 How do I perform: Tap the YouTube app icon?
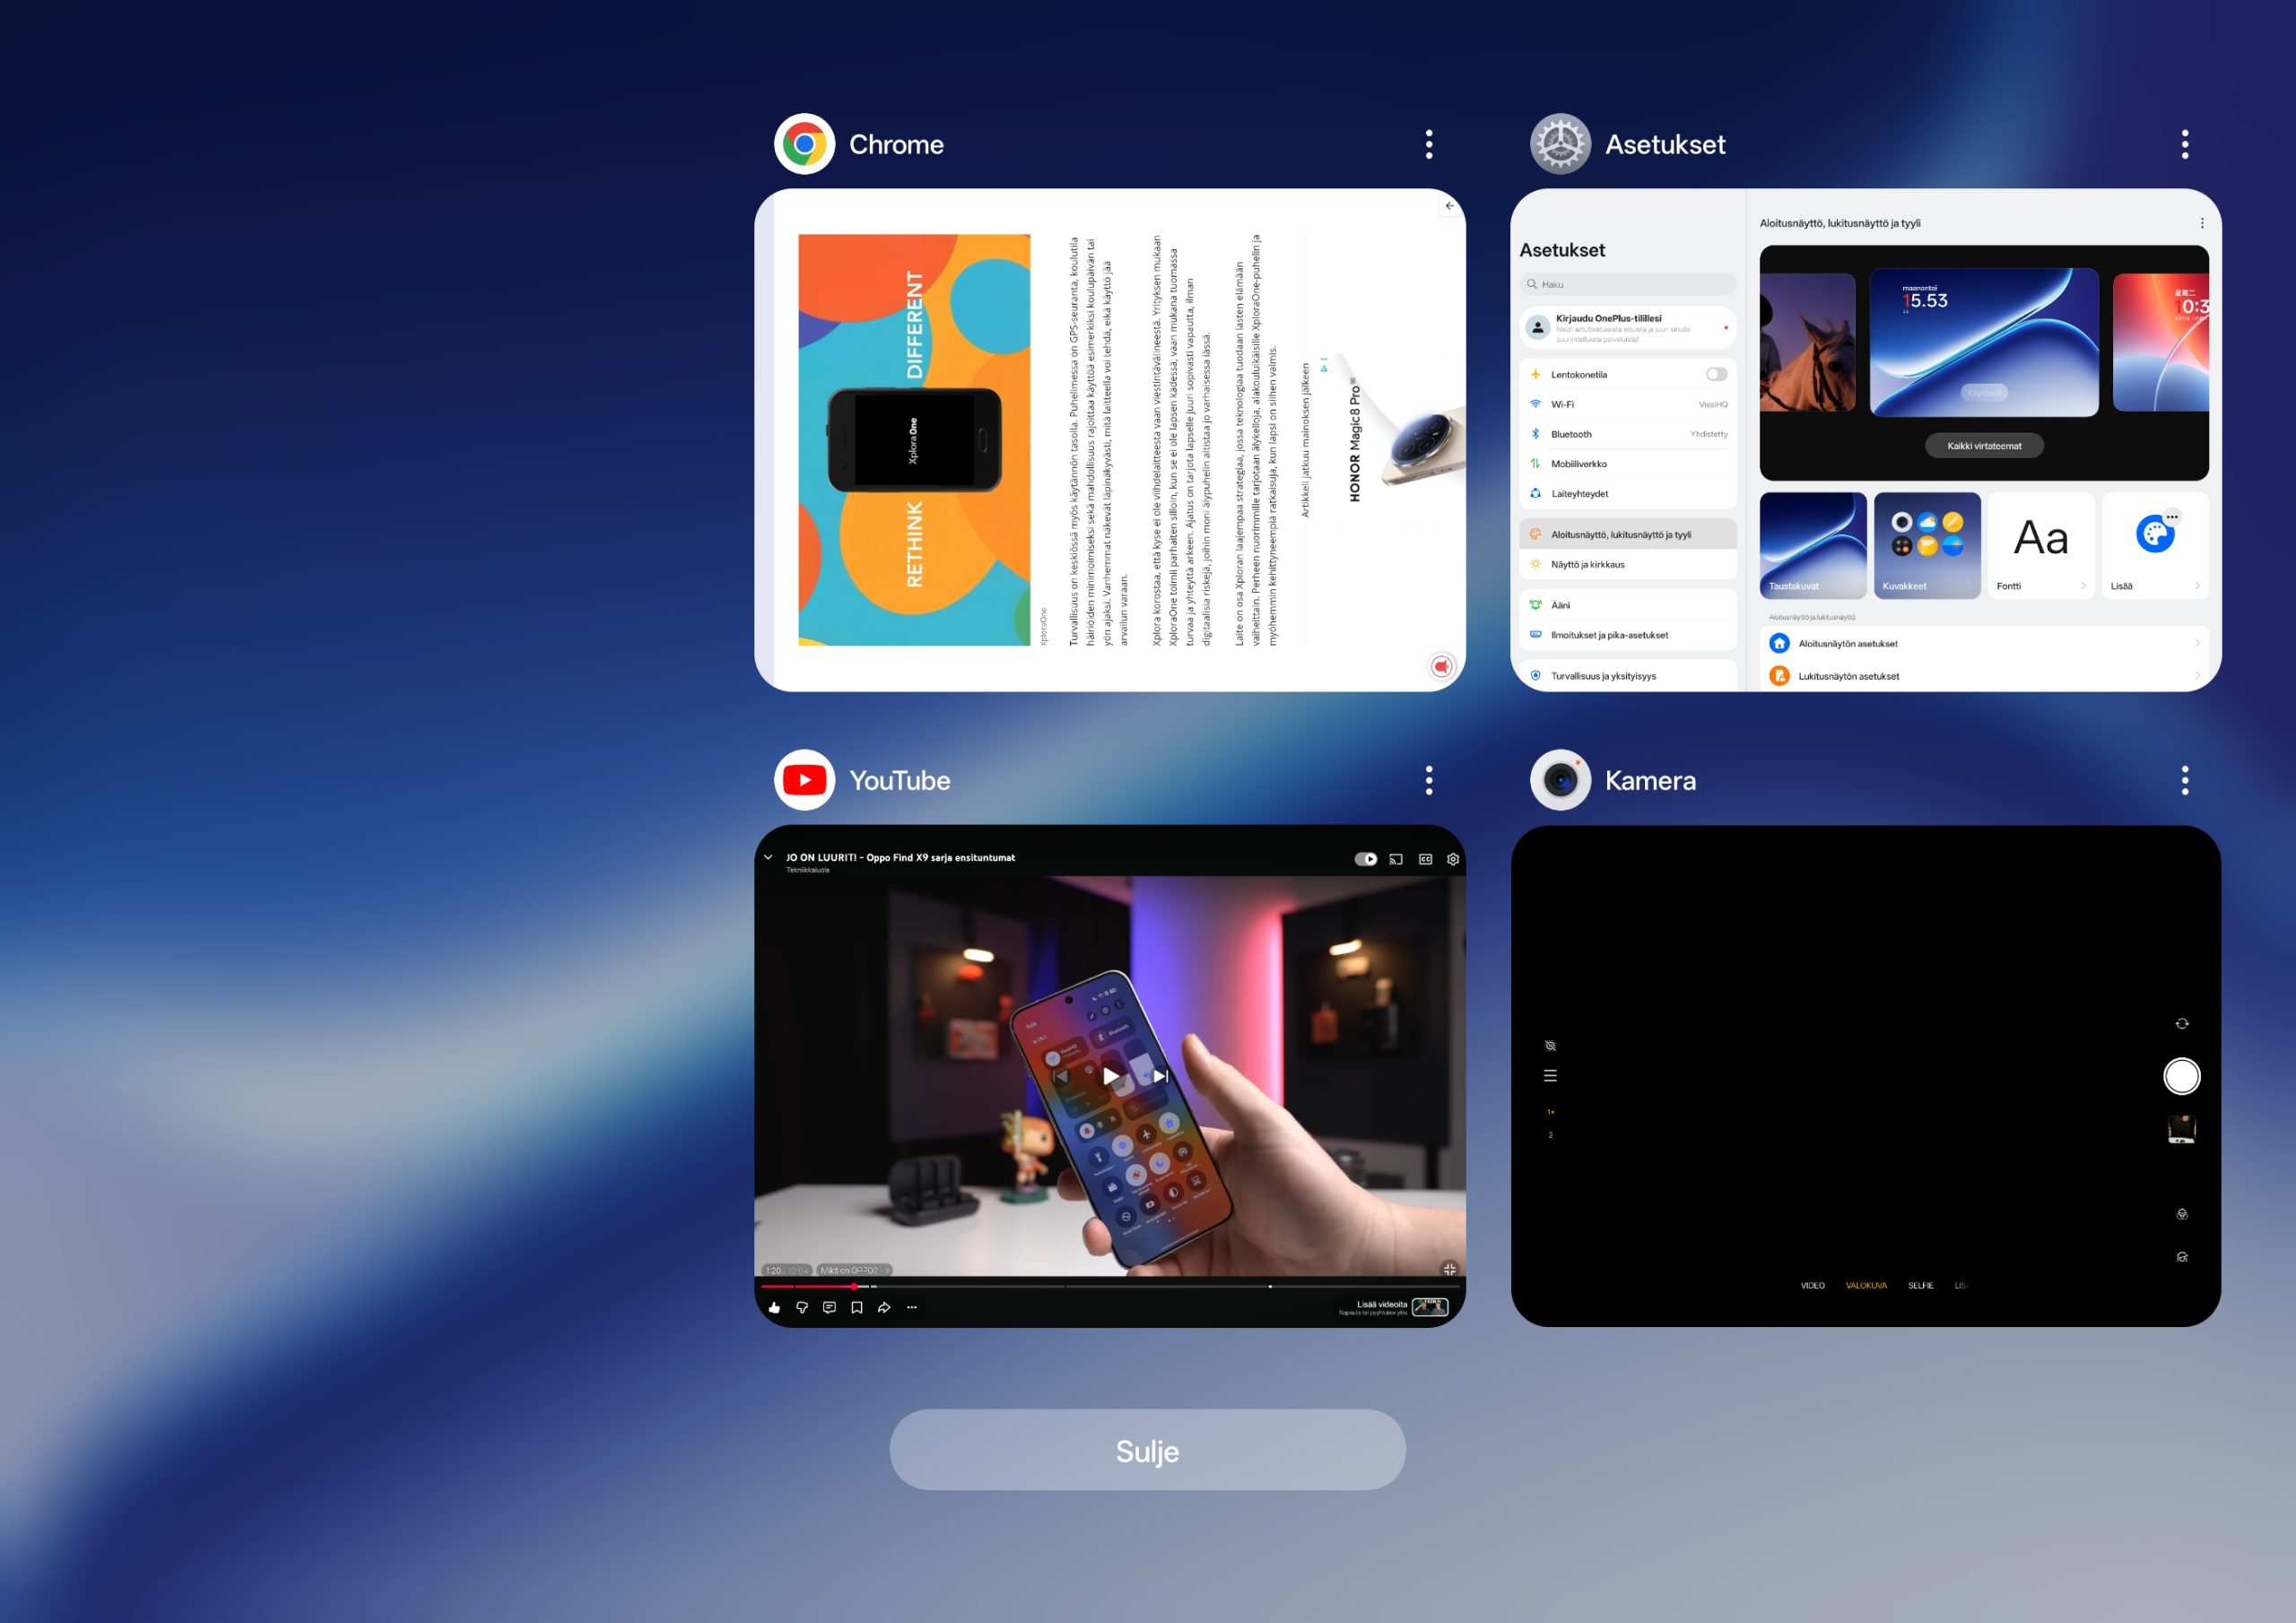click(804, 780)
